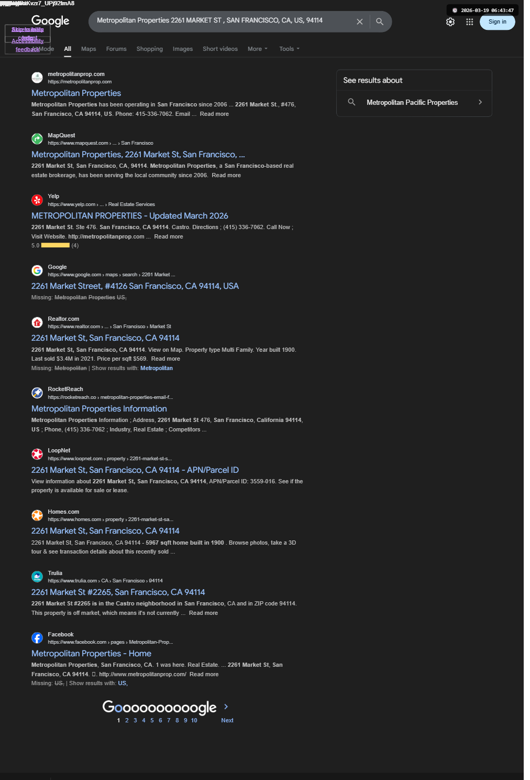Open the Metropolitan Properties Information RocketReach link

click(99, 409)
